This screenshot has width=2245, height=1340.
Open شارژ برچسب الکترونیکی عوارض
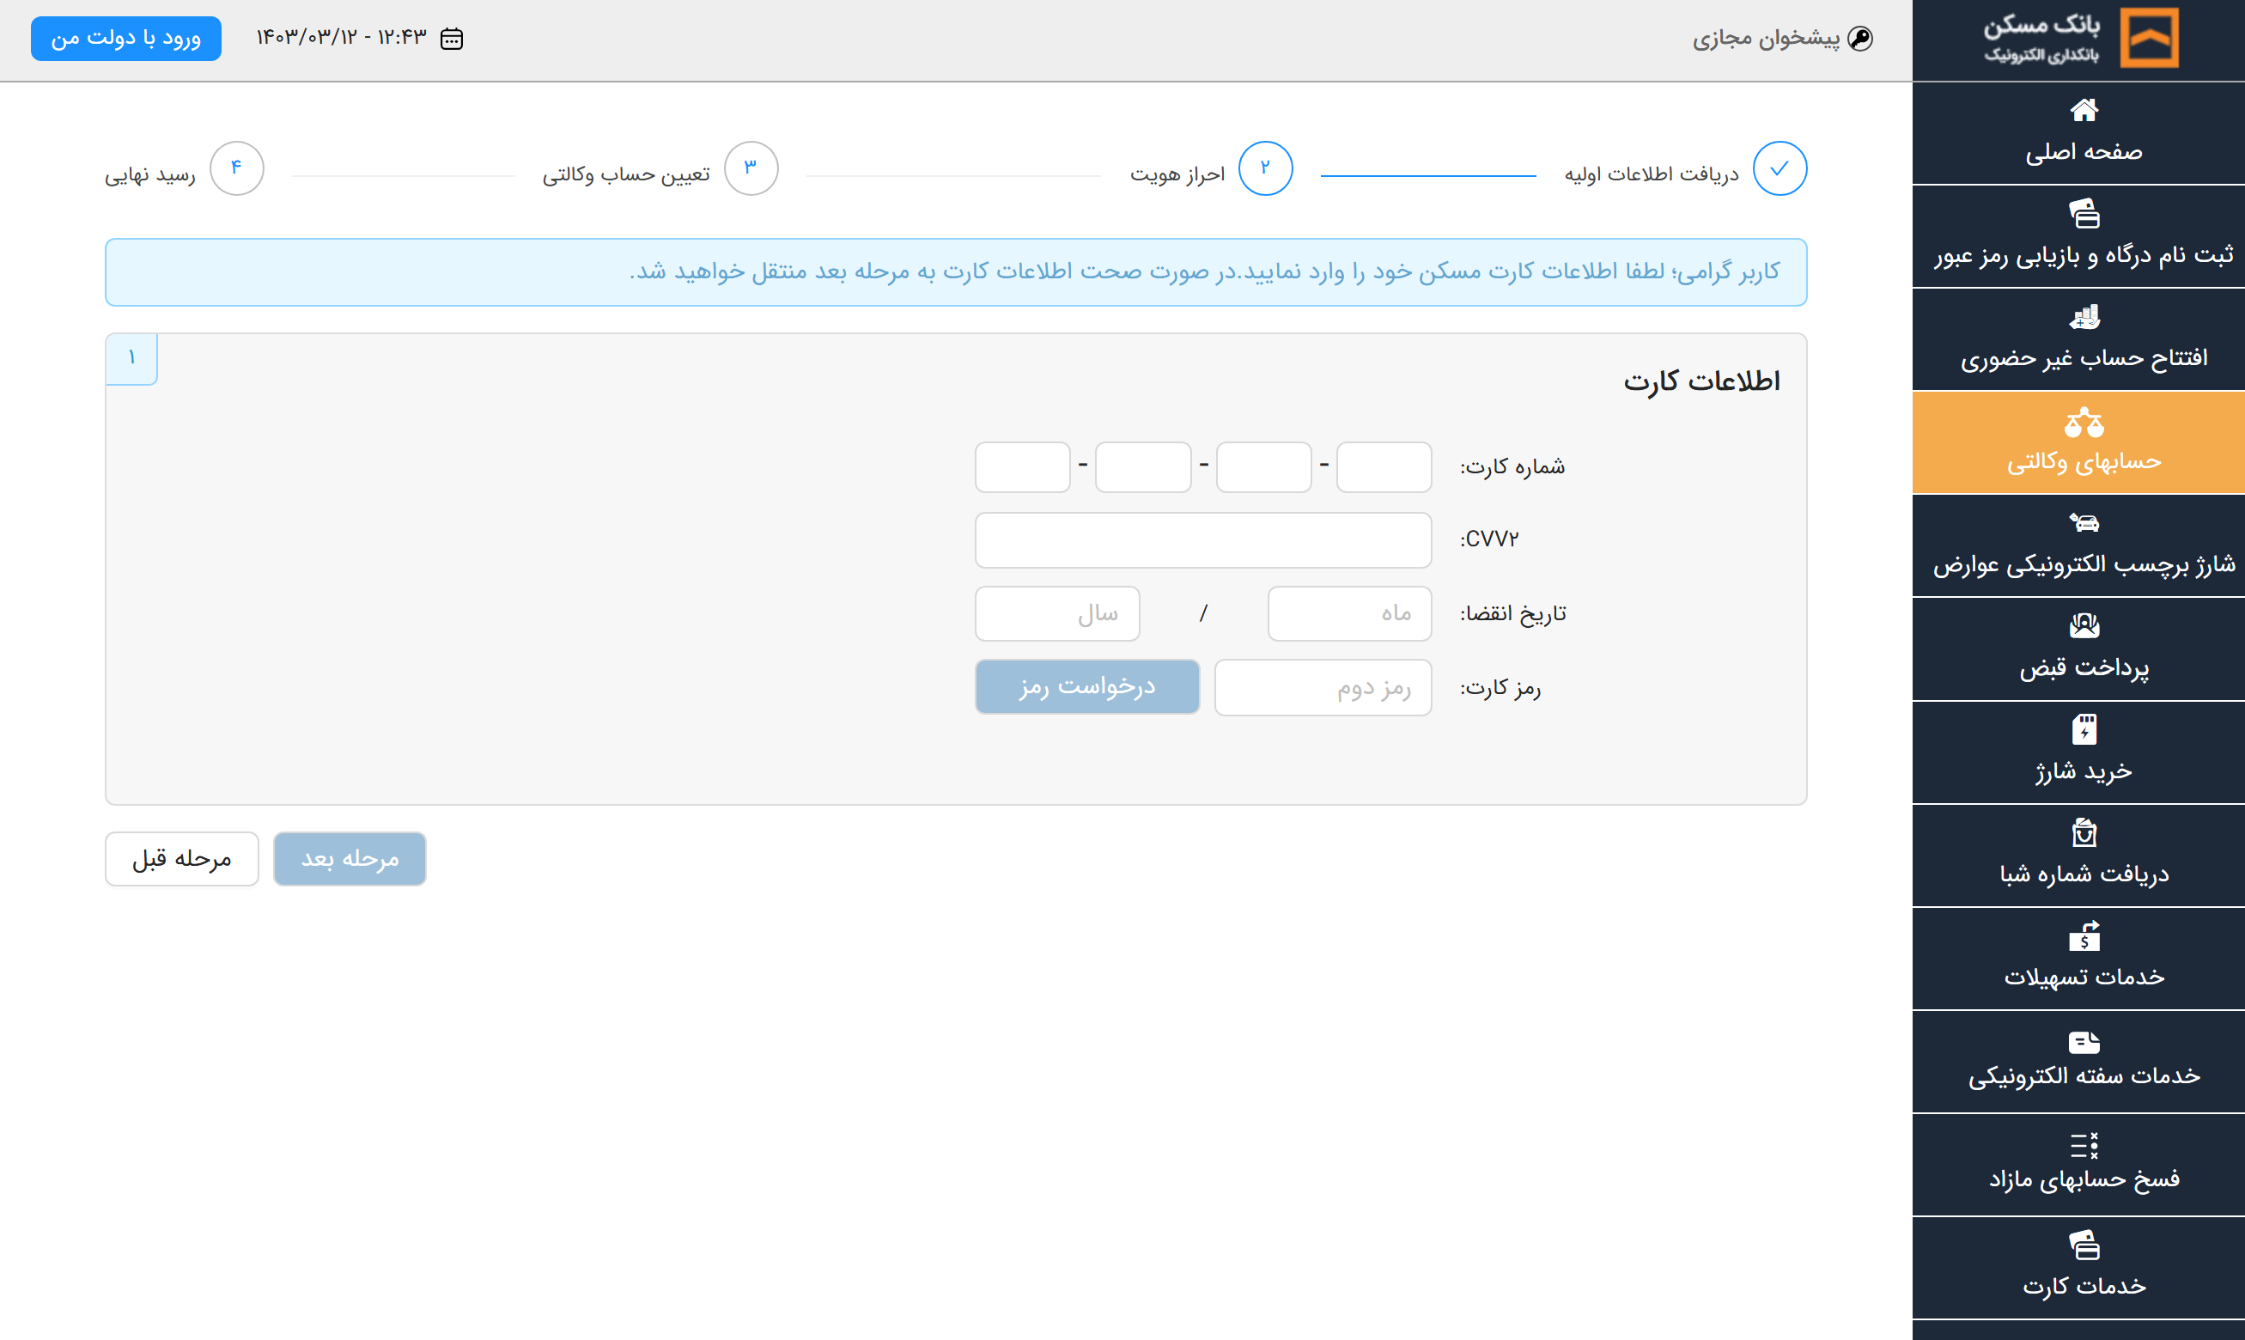tap(2078, 545)
